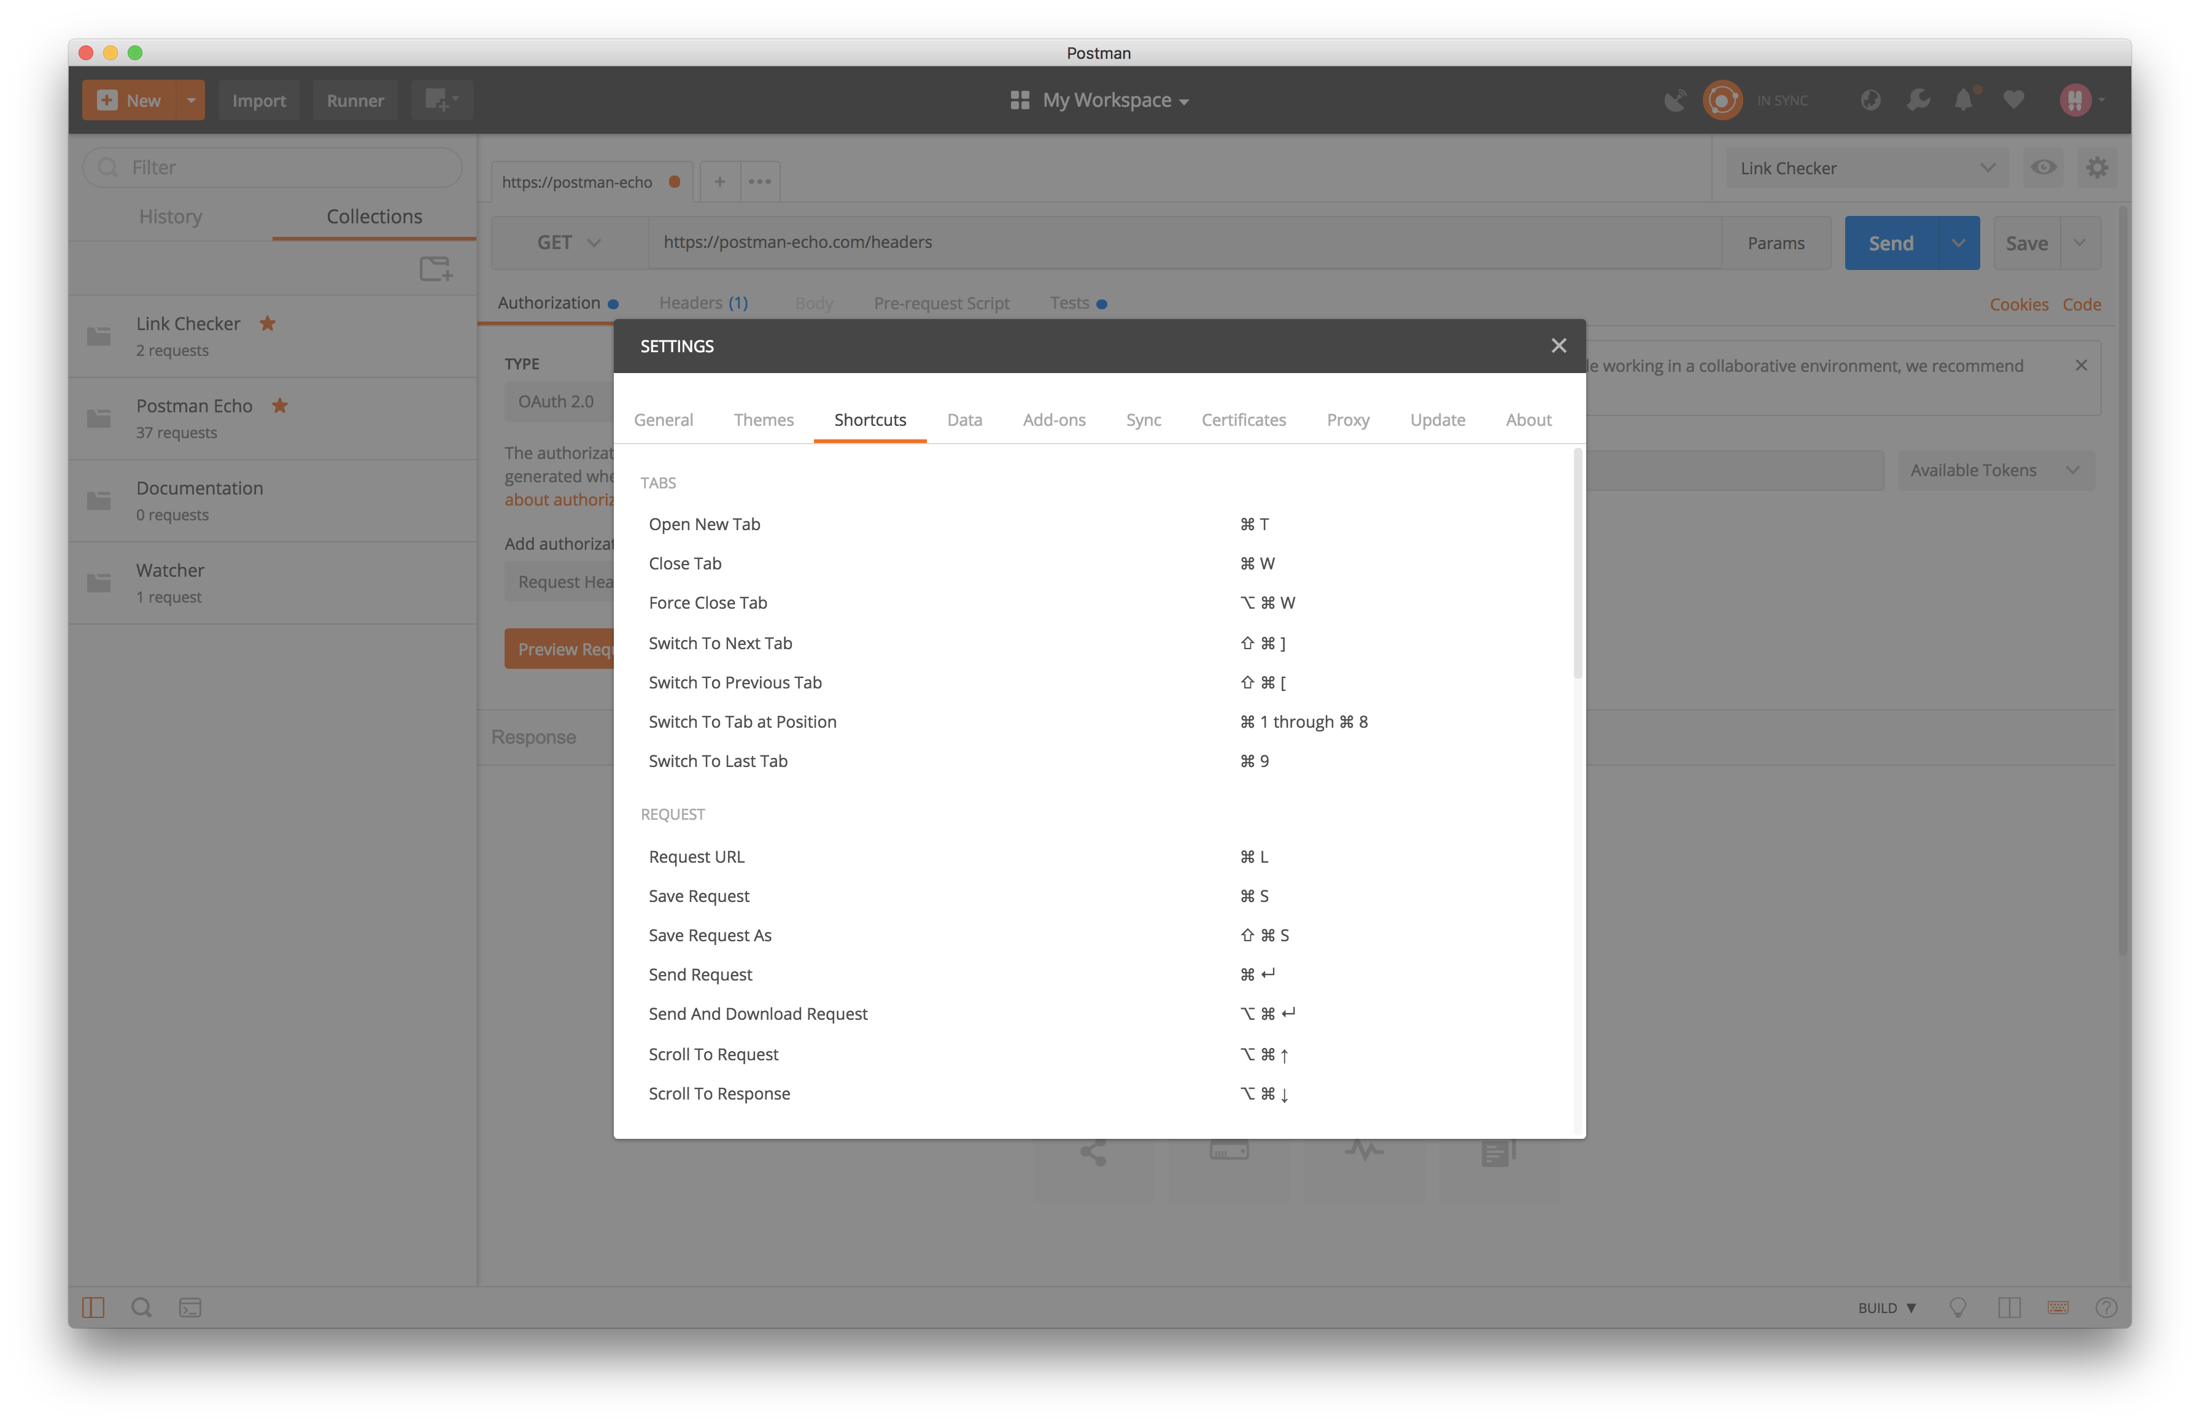This screenshot has width=2200, height=1426.
Task: Click the sync status orange icon
Action: coord(1722,100)
